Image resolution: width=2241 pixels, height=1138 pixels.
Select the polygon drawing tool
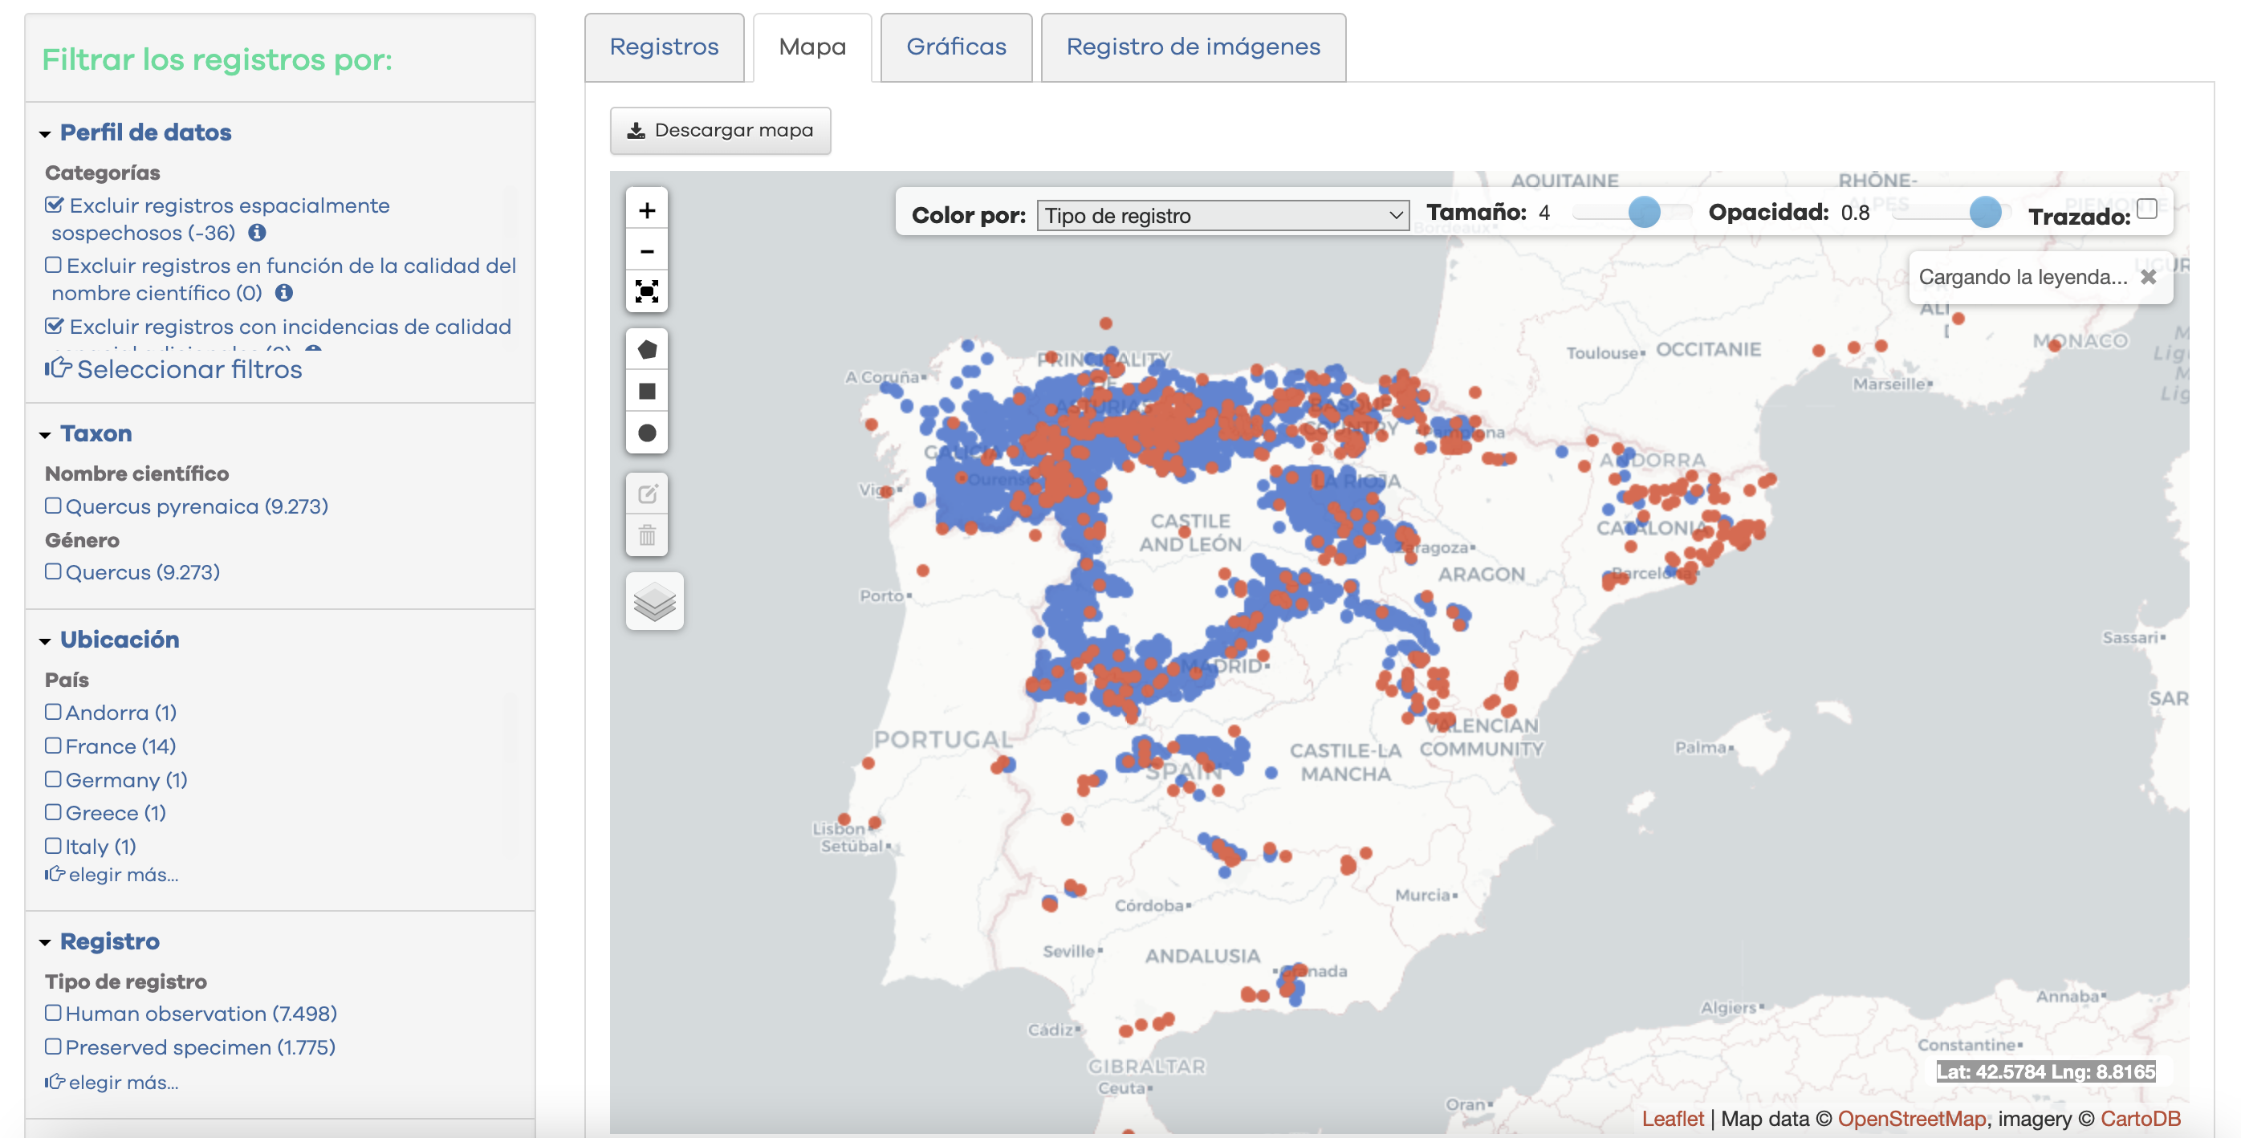point(646,350)
